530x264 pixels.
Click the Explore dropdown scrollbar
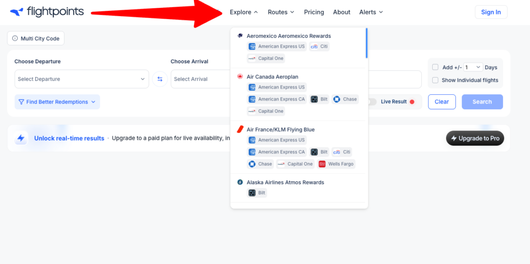pos(367,43)
